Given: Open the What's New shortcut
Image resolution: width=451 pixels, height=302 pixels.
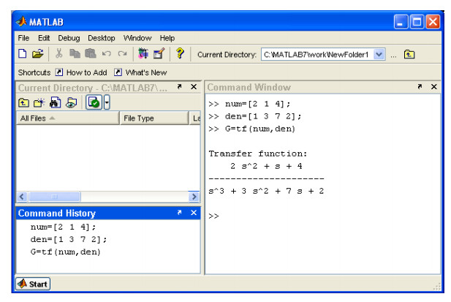Looking at the screenshot, I should point(140,72).
